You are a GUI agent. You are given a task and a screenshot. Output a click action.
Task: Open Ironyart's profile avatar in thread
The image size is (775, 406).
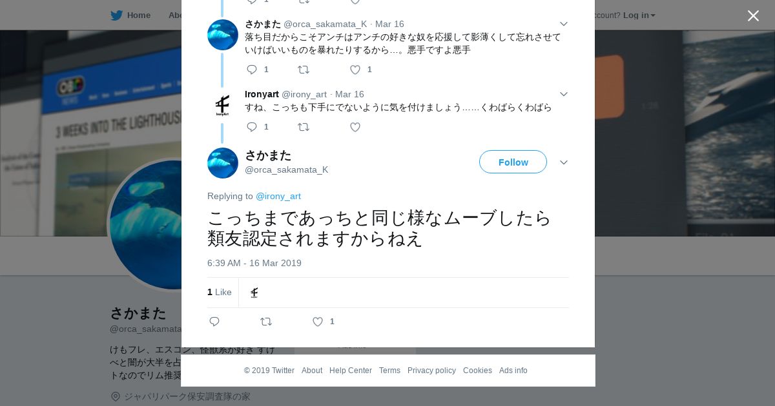tap(223, 106)
